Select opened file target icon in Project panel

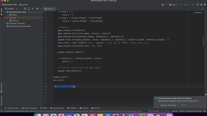pyautogui.click(x=25, y=9)
